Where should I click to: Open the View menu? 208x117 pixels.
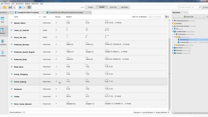[13, 4]
